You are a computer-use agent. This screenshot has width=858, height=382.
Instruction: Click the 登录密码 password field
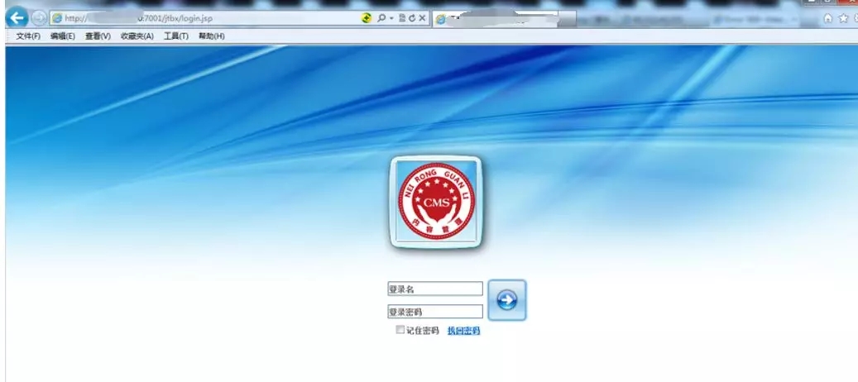point(435,312)
